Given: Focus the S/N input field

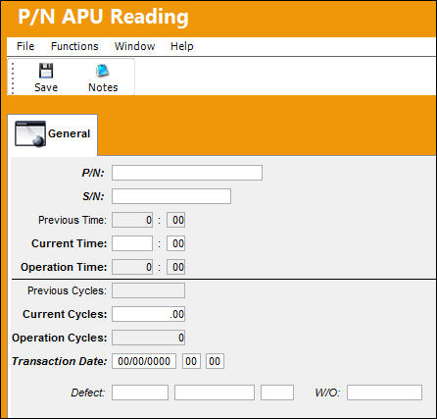Looking at the screenshot, I should click(x=171, y=196).
